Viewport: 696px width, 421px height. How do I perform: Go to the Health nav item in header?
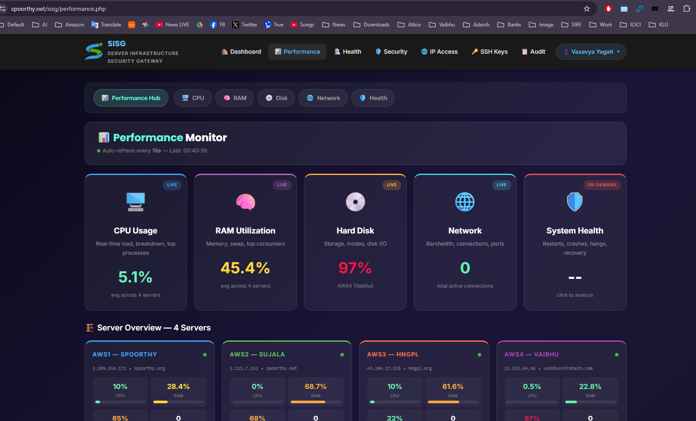(348, 52)
